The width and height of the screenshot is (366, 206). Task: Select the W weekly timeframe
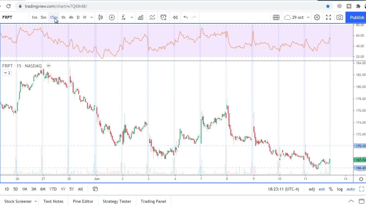pyautogui.click(x=85, y=17)
